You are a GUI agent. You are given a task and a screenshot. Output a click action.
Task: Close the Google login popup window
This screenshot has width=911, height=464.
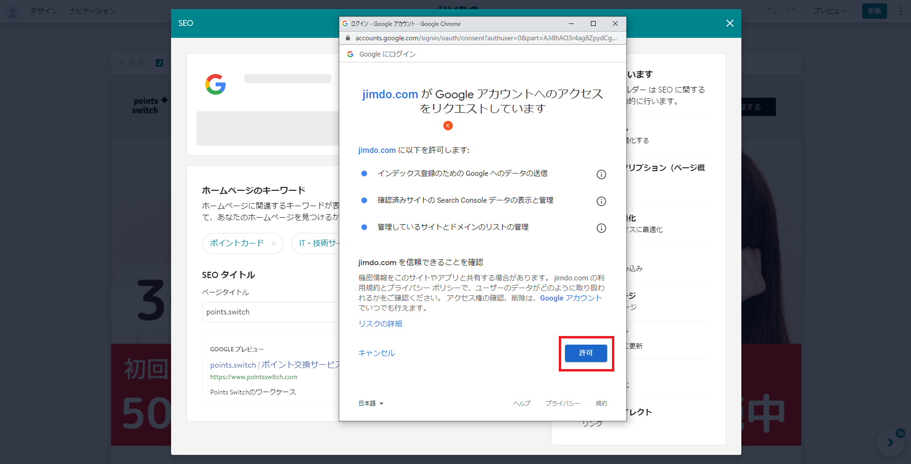coord(615,23)
